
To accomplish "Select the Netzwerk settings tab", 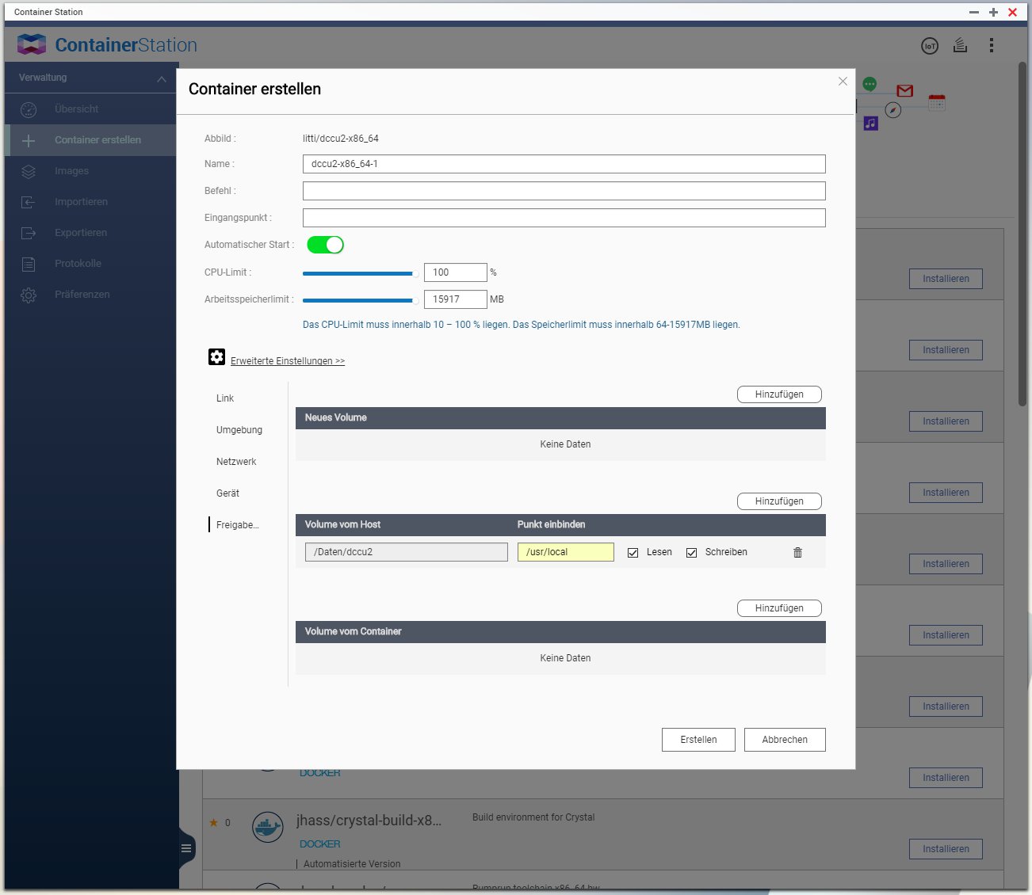I will [236, 462].
